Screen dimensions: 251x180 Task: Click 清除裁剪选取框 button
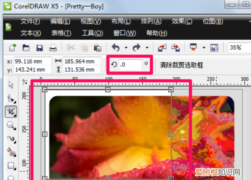[x=182, y=65]
